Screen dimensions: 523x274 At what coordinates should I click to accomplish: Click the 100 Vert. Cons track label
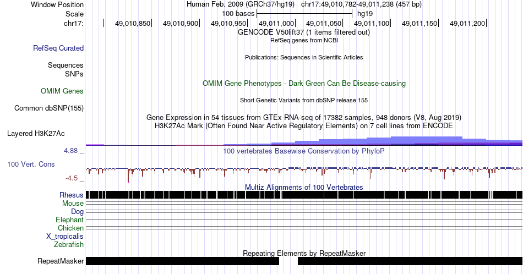click(x=31, y=164)
